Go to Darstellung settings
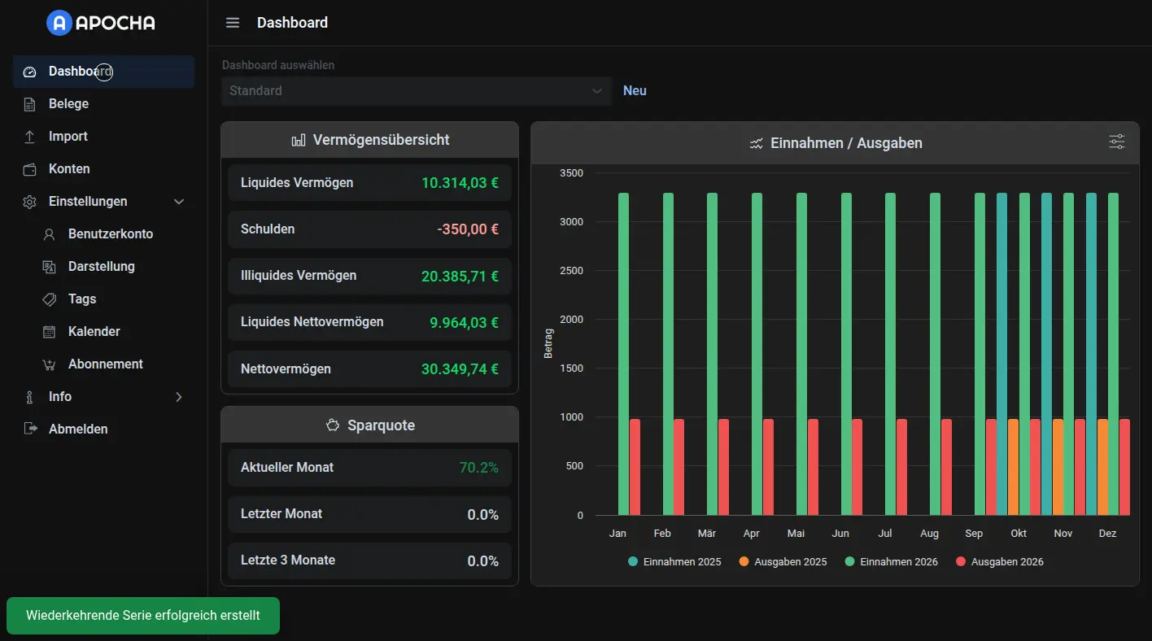 (x=102, y=267)
